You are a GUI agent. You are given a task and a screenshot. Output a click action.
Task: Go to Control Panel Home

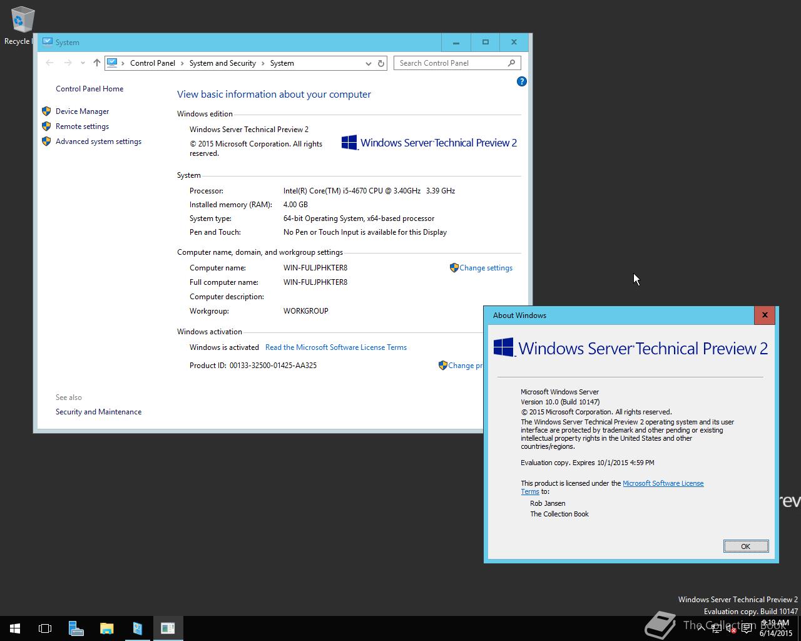click(x=89, y=89)
